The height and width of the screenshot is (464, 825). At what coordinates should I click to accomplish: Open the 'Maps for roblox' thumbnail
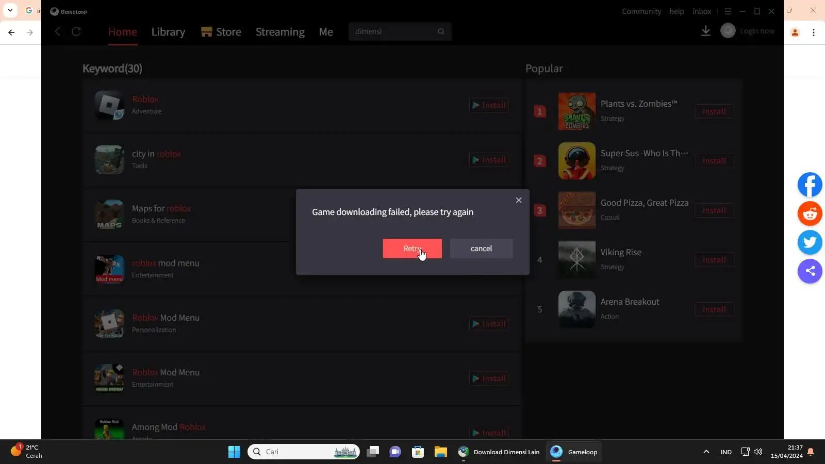[109, 214]
